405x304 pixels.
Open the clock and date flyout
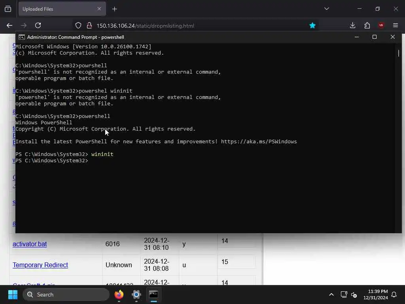[376, 294]
